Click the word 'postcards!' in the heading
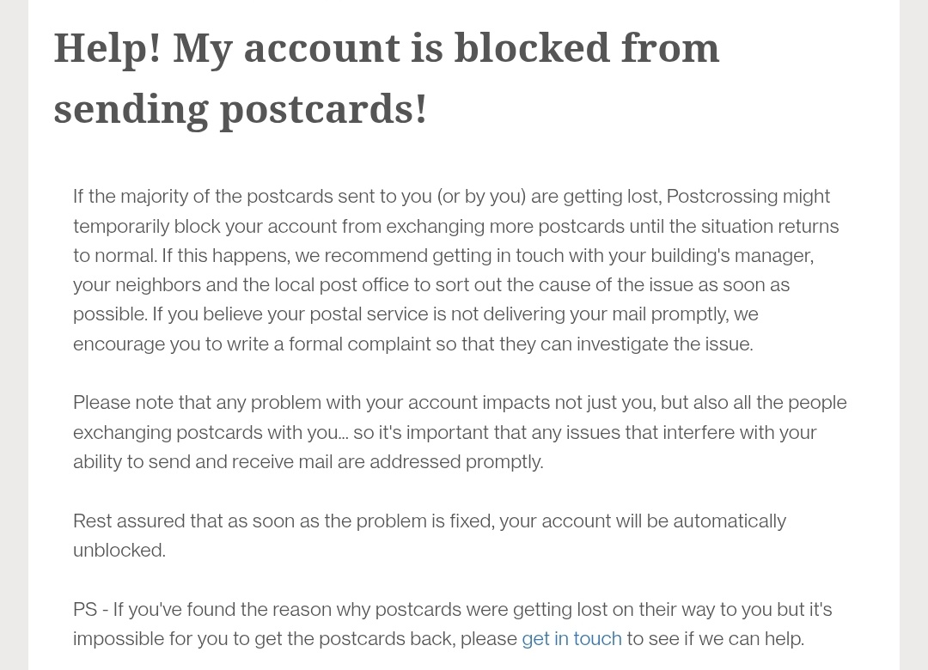This screenshot has height=670, width=928. 324,109
